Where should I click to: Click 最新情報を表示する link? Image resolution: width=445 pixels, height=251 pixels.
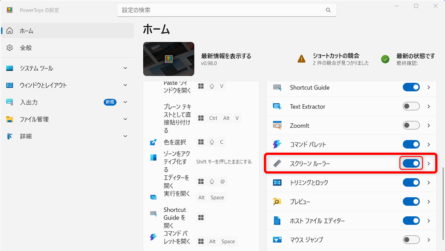click(226, 56)
